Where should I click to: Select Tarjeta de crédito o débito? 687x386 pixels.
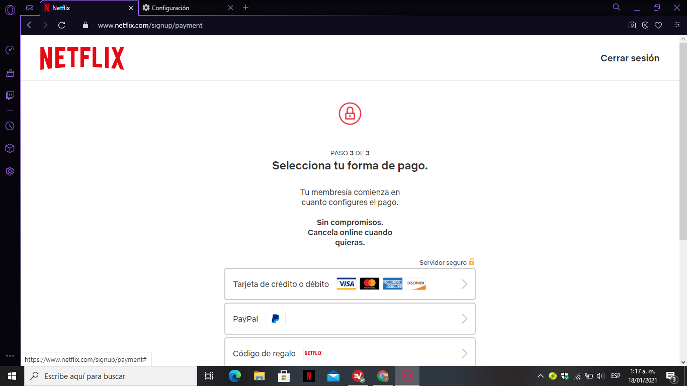coord(350,284)
